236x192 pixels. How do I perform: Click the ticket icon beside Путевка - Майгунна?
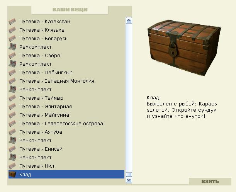click(12, 115)
